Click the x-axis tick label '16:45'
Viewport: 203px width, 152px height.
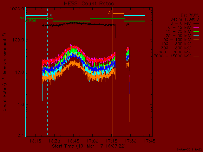tap(73, 141)
